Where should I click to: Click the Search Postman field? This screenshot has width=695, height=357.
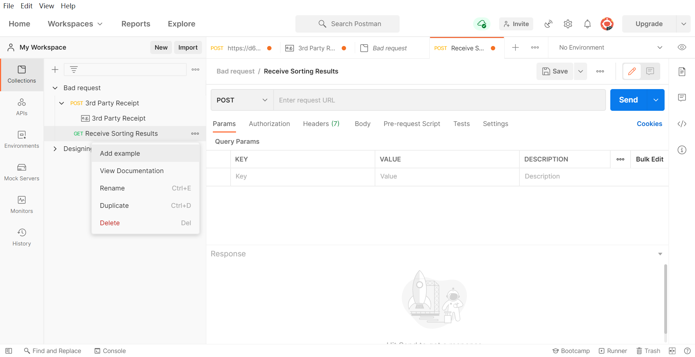click(x=347, y=24)
